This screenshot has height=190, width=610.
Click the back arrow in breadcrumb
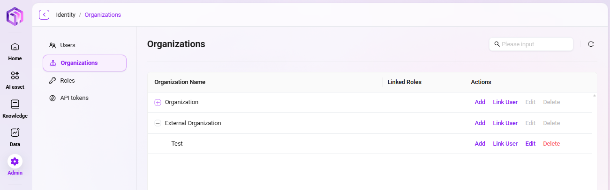44,14
